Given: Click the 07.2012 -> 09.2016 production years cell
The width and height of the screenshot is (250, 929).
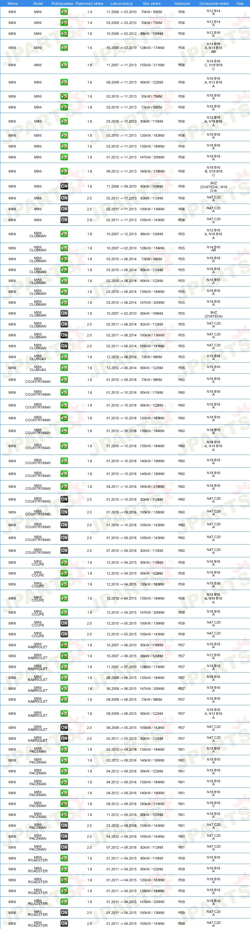Looking at the screenshot, I should [x=121, y=847].
